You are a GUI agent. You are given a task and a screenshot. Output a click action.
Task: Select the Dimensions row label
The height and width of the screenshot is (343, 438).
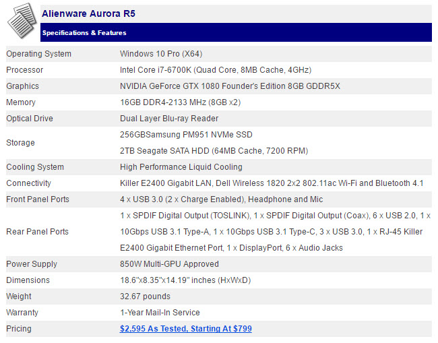(28, 280)
